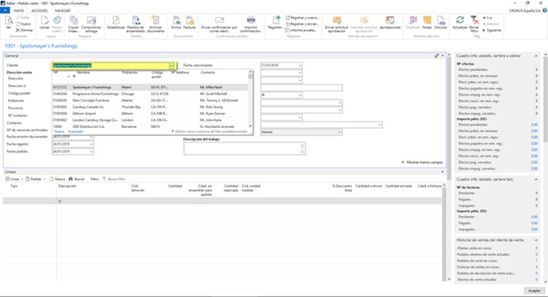This screenshot has height=297, width=548.
Task: Click the Ver icon in the ribbon
Action: (x=9, y=23)
